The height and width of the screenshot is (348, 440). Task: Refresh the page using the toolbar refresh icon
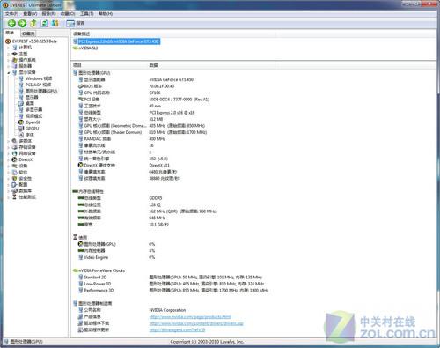[44, 23]
